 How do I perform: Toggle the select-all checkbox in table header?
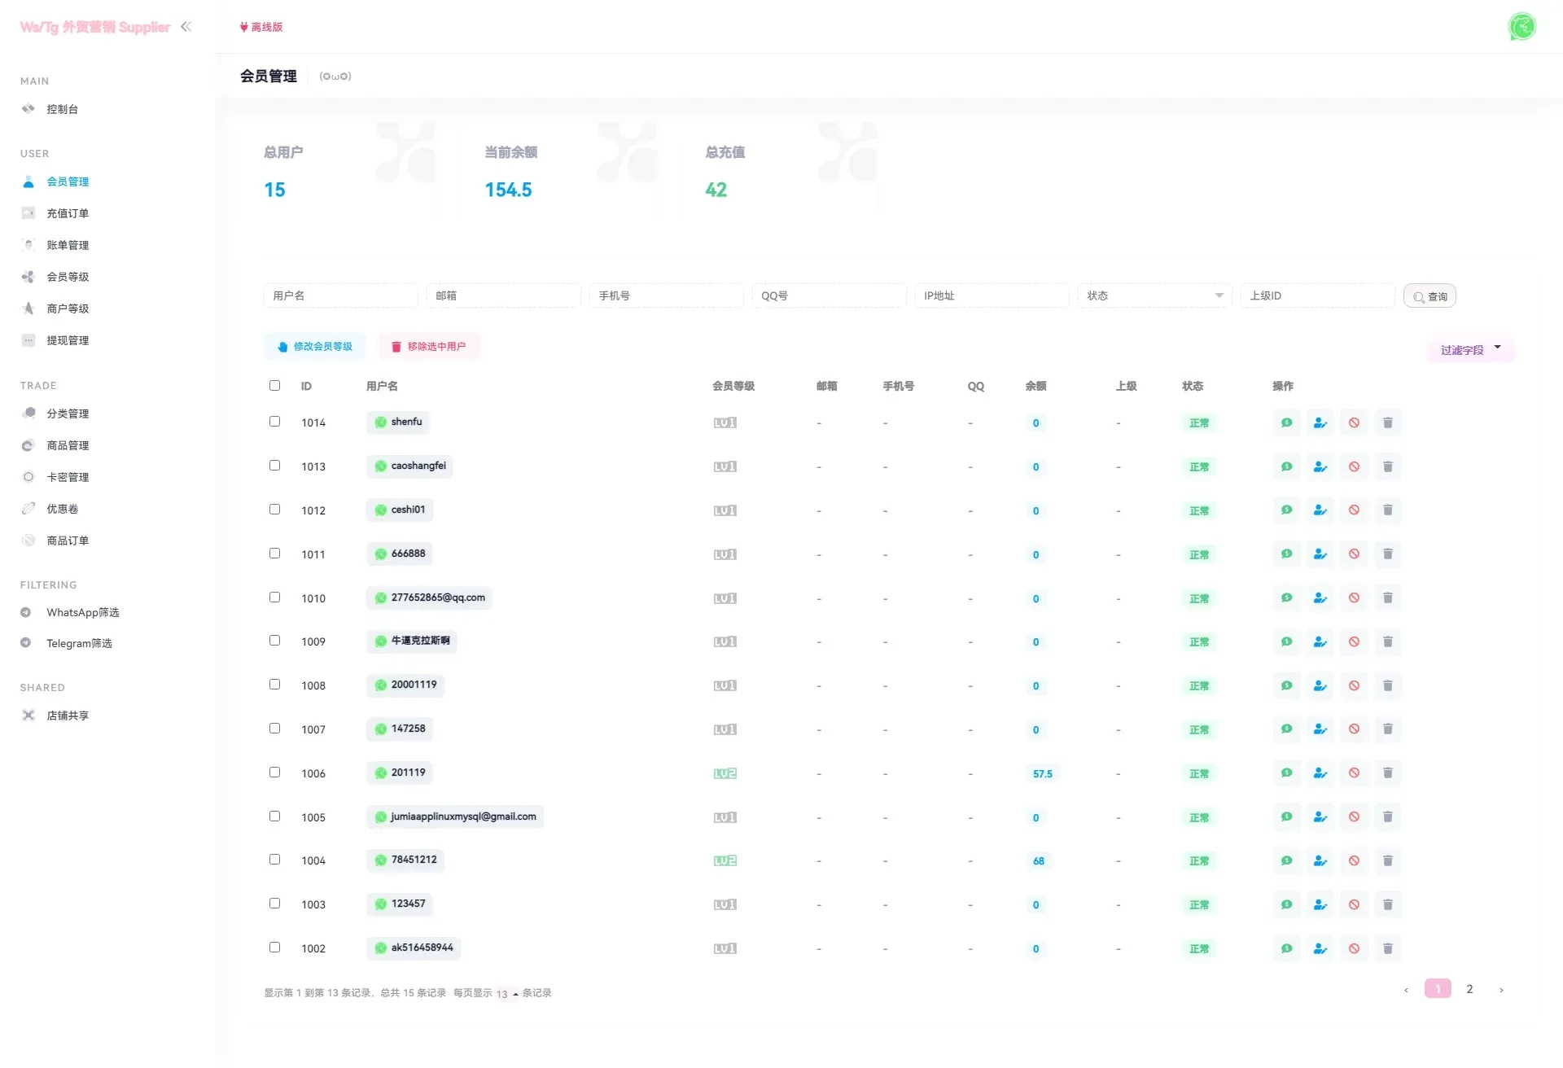274,386
